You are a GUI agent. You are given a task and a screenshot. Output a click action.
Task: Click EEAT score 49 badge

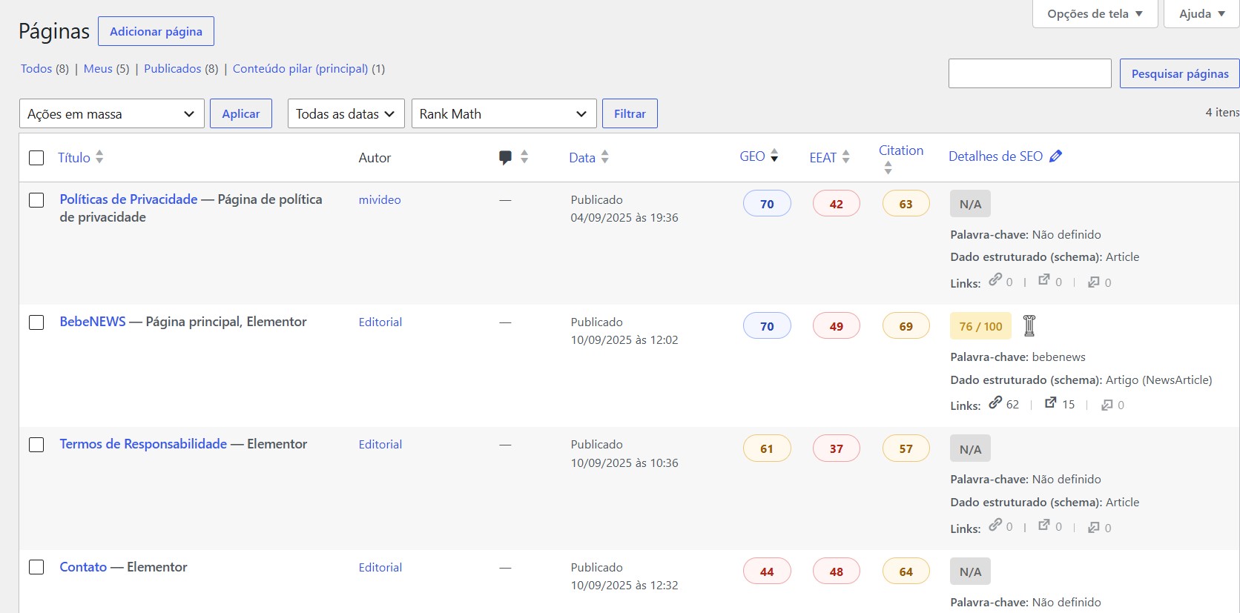(837, 326)
